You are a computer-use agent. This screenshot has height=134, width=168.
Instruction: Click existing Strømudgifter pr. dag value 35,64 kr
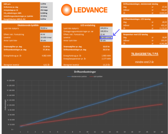pos(46,47)
